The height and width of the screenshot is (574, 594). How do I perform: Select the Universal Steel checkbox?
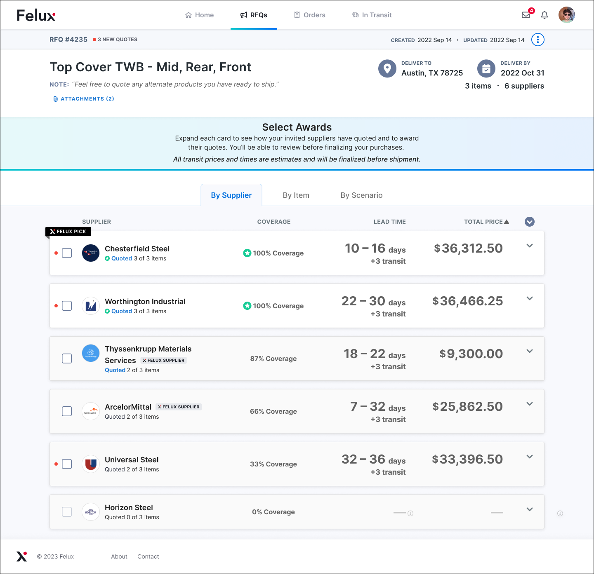[x=67, y=464]
